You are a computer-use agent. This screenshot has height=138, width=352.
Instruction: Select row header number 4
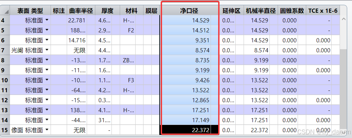pos(5,20)
